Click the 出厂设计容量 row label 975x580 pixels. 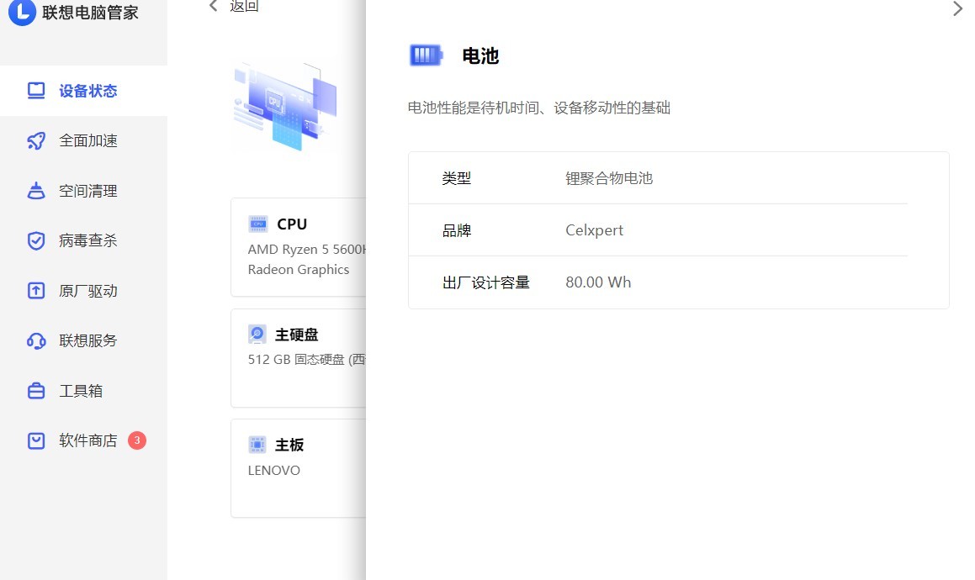coord(485,282)
